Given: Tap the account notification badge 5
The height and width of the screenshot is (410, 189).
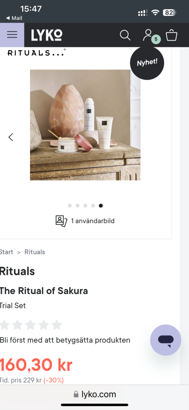Looking at the screenshot, I should [x=156, y=39].
